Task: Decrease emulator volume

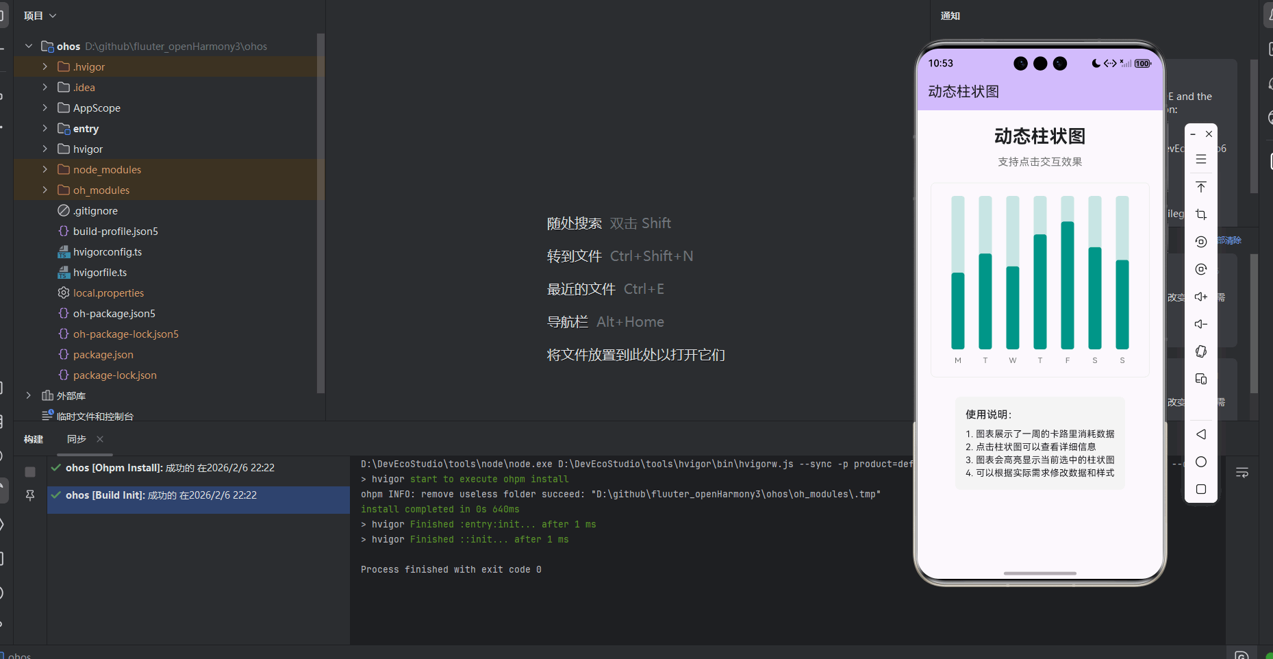Action: pyautogui.click(x=1201, y=324)
